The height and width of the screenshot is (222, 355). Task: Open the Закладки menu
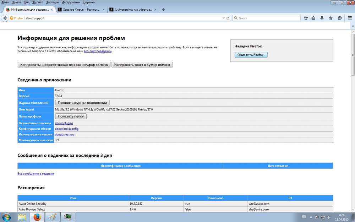click(52, 2)
